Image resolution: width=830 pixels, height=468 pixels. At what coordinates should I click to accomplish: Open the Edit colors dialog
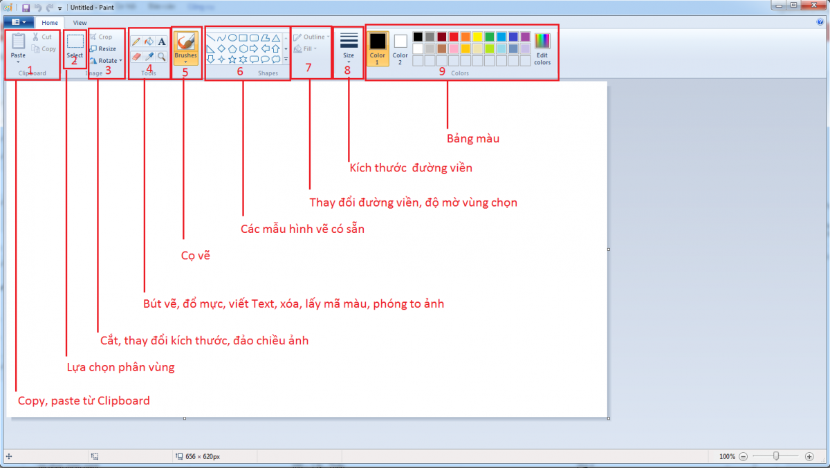coord(542,49)
